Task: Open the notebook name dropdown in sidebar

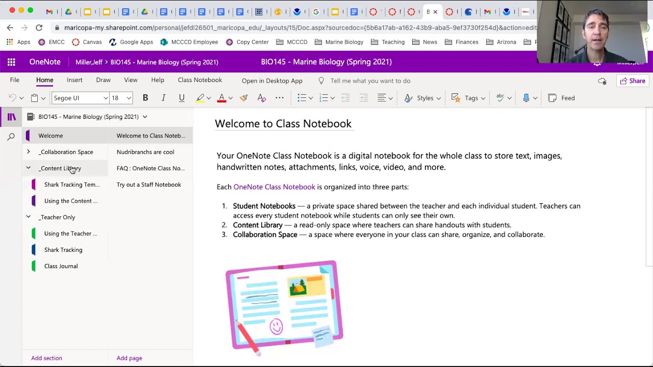Action: [x=145, y=117]
